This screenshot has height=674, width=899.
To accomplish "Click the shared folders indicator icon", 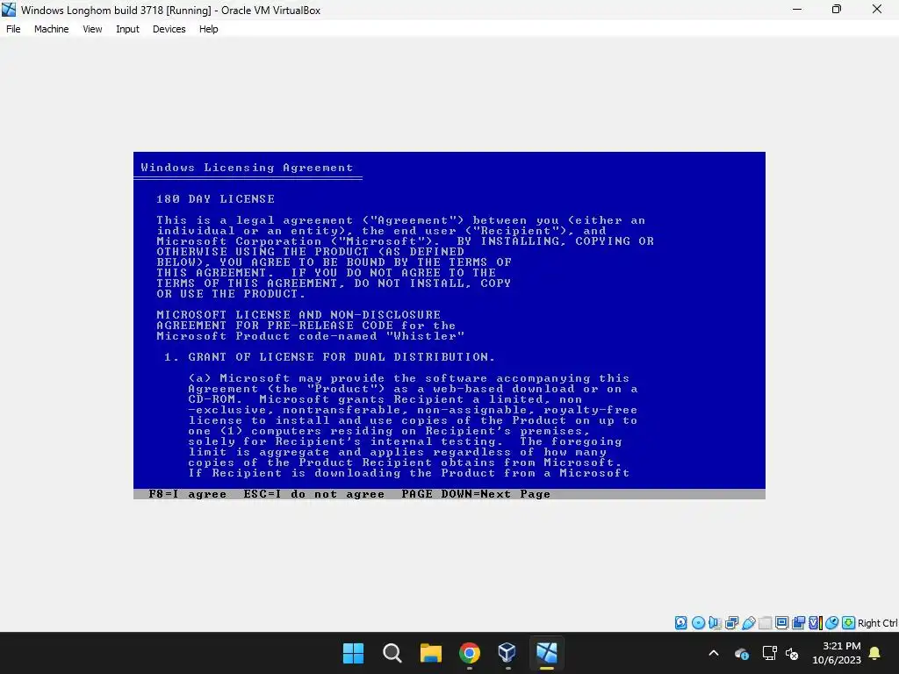I will click(x=765, y=623).
